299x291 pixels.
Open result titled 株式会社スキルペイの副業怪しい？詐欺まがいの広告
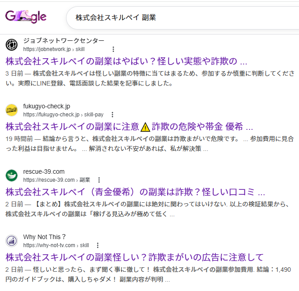[134, 257]
